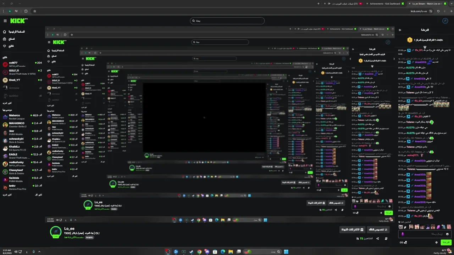Collapse the outermost chat panel
This screenshot has height=255, width=454.
[x=400, y=30]
